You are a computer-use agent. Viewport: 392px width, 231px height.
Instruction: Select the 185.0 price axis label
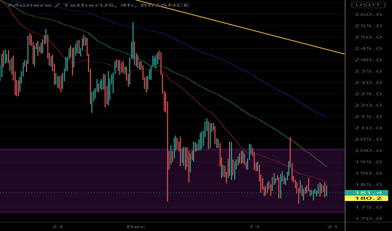tap(368, 185)
